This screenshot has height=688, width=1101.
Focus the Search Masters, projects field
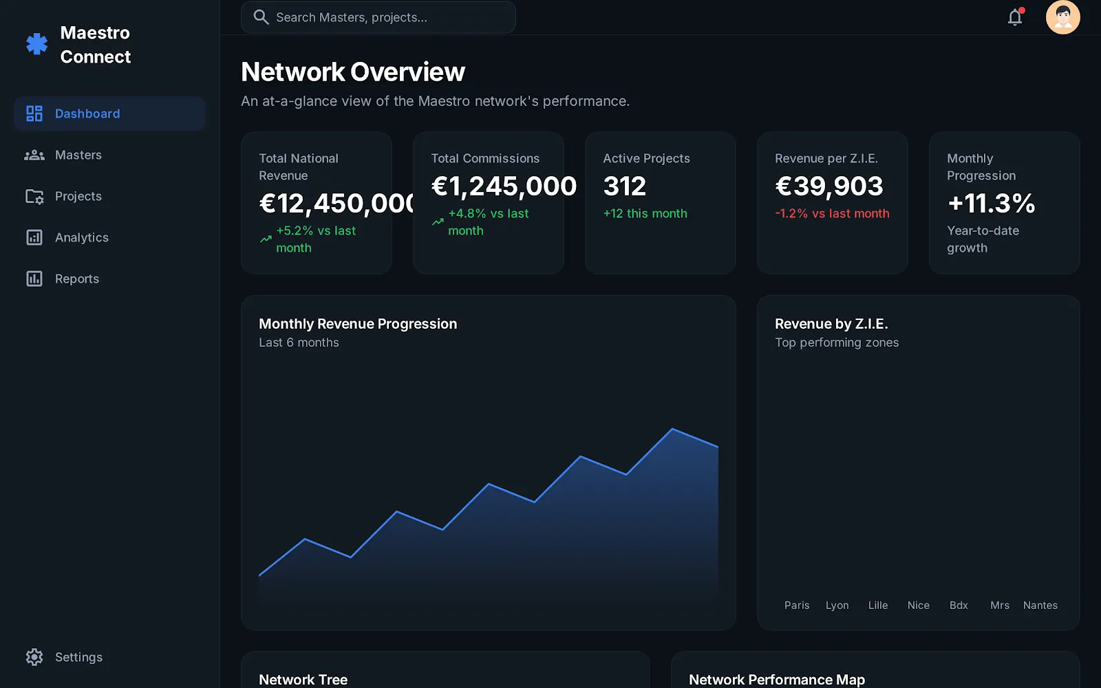(x=378, y=17)
